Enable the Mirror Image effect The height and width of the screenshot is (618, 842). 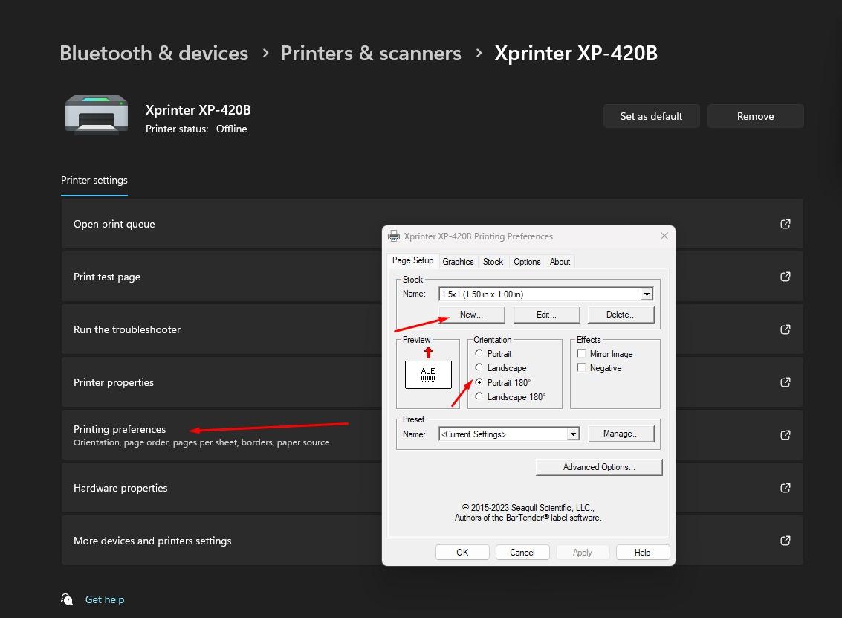(x=581, y=353)
